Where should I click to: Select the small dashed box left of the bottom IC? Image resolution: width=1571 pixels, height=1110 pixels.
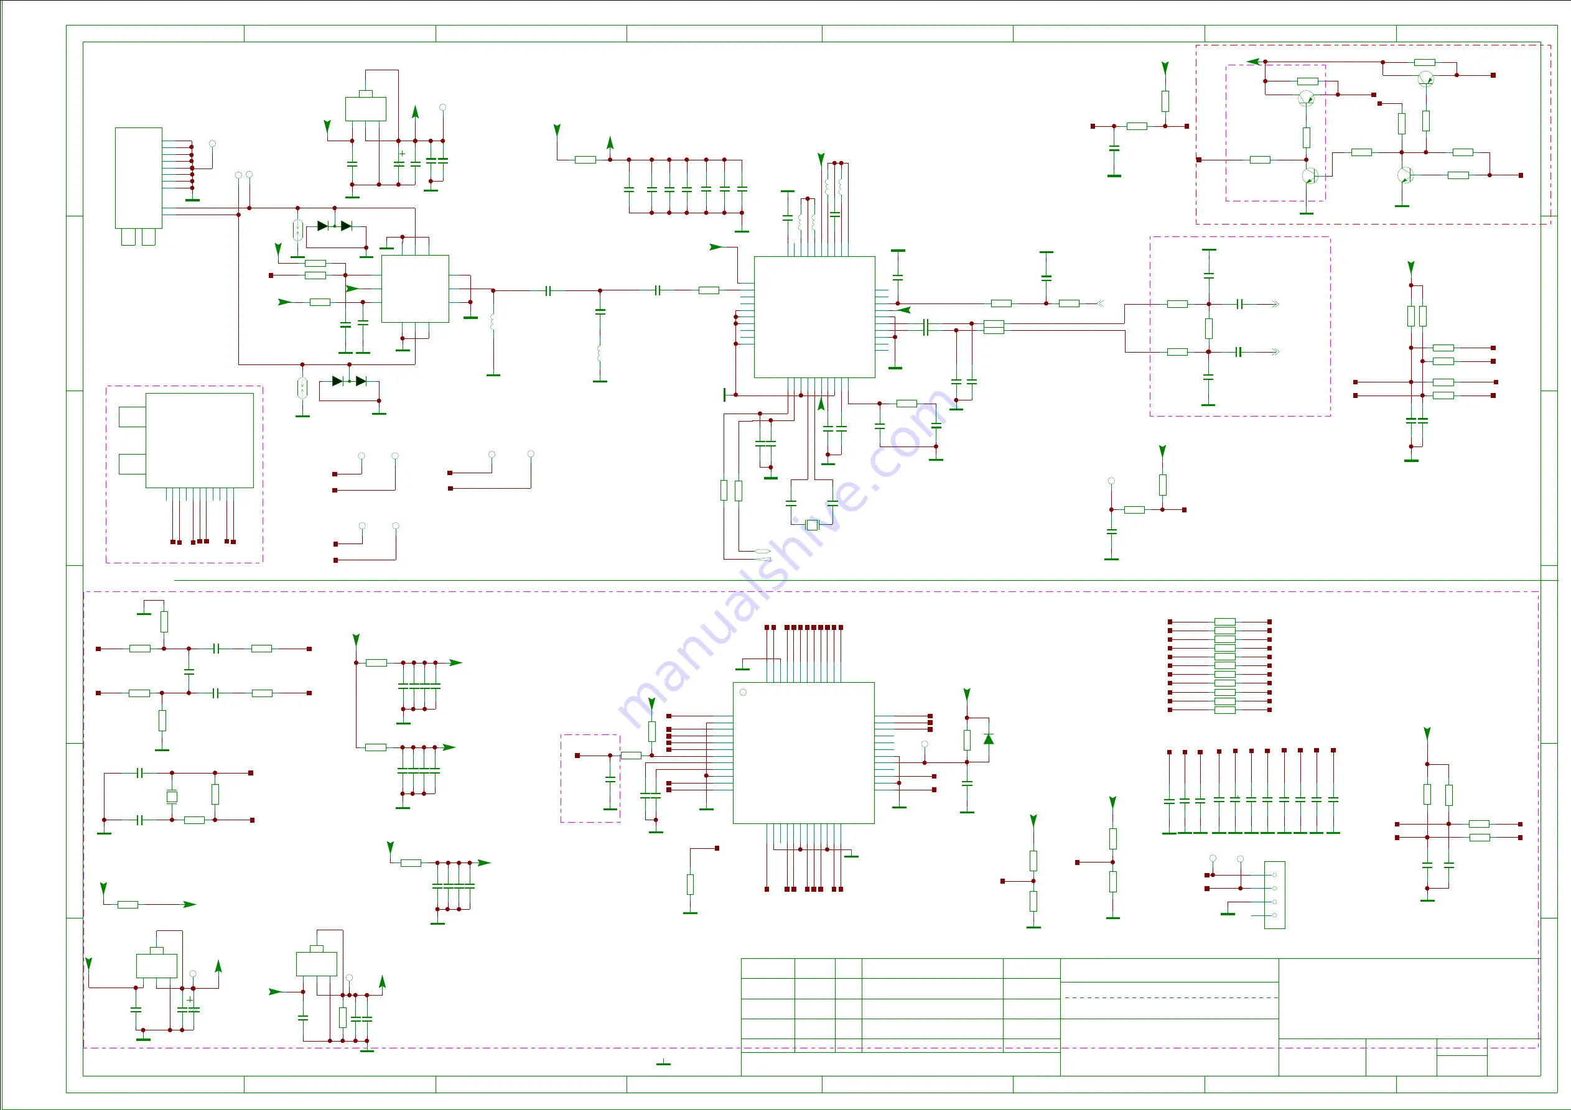(590, 779)
